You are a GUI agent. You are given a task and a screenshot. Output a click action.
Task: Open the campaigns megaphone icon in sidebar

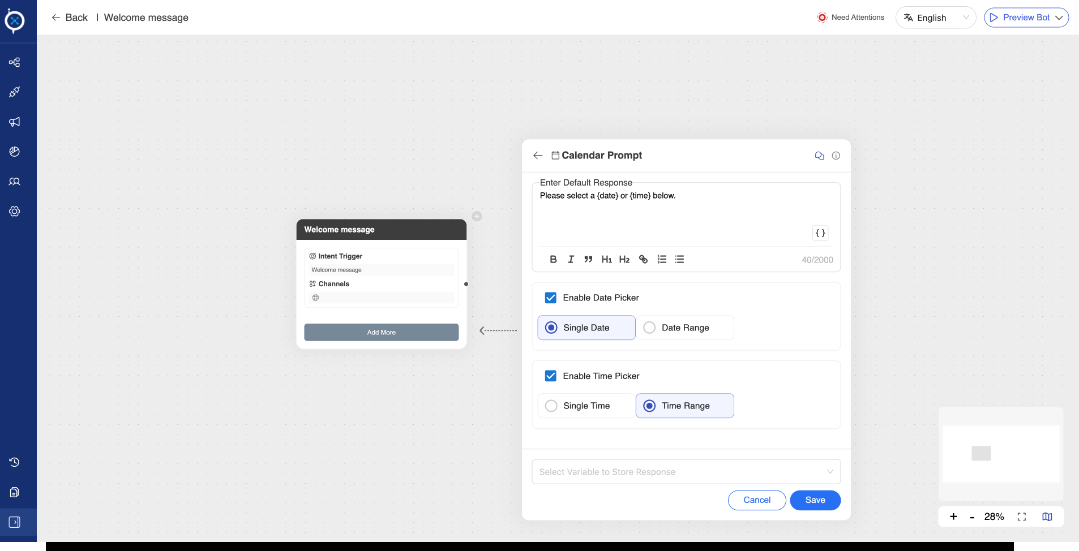point(15,122)
